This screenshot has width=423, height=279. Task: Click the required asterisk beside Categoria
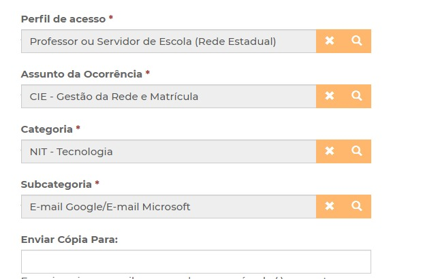[x=78, y=128]
